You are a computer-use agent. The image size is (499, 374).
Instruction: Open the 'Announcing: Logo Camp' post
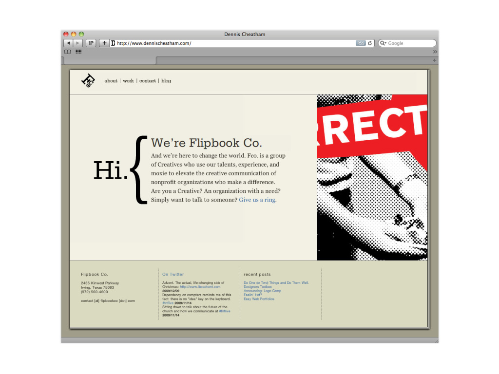(x=263, y=291)
